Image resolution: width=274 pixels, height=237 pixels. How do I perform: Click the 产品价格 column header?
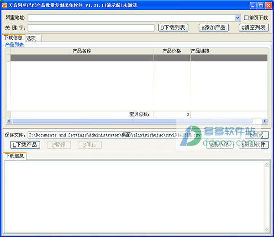click(x=172, y=51)
